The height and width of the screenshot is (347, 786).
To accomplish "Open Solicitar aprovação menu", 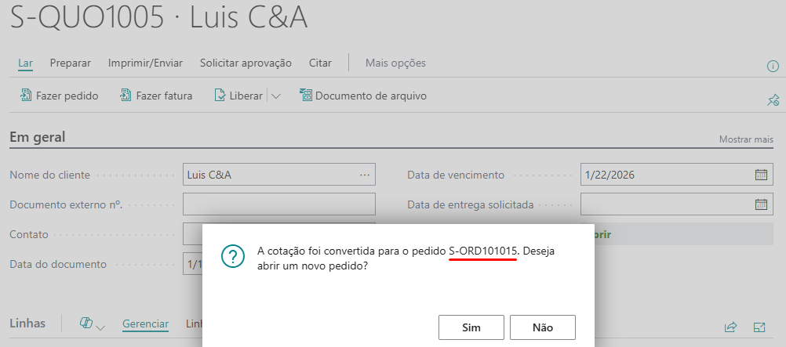I will [246, 63].
